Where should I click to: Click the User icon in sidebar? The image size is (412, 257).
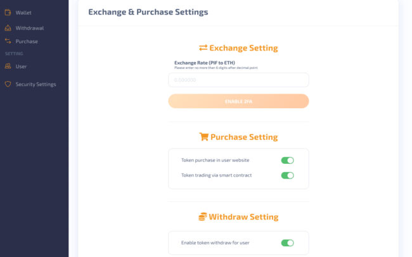(8, 66)
